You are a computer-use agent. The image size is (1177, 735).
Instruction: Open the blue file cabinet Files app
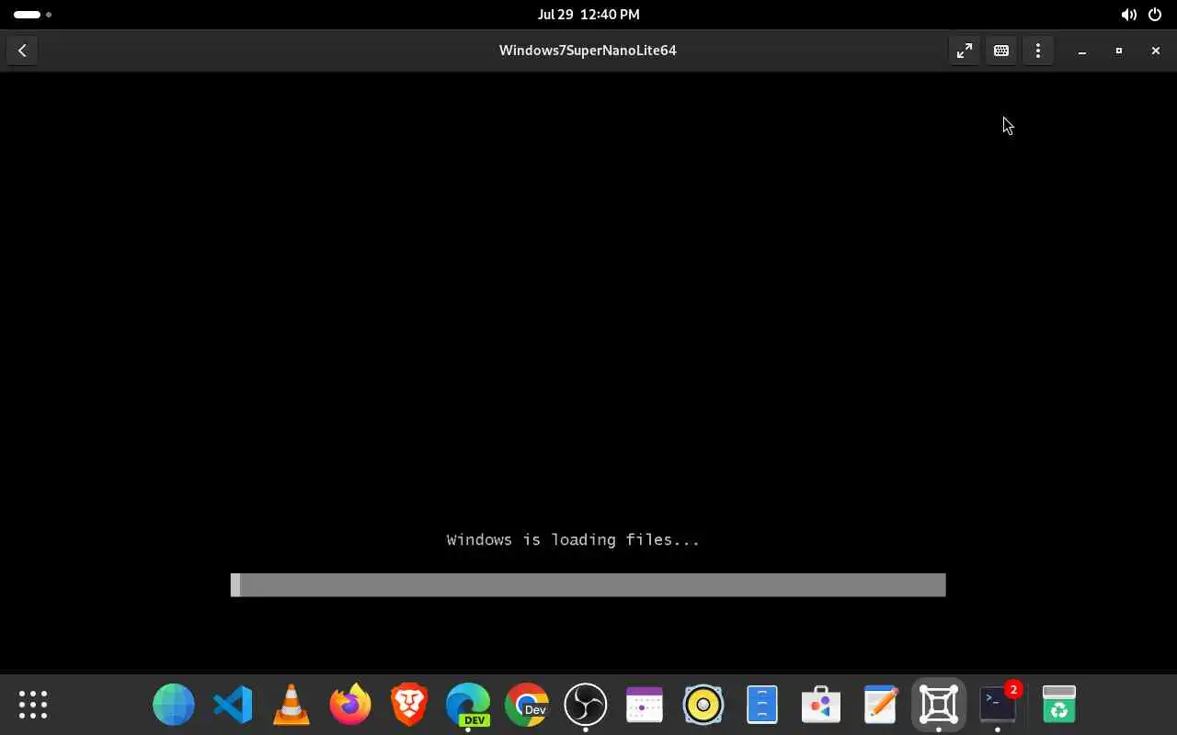(762, 705)
